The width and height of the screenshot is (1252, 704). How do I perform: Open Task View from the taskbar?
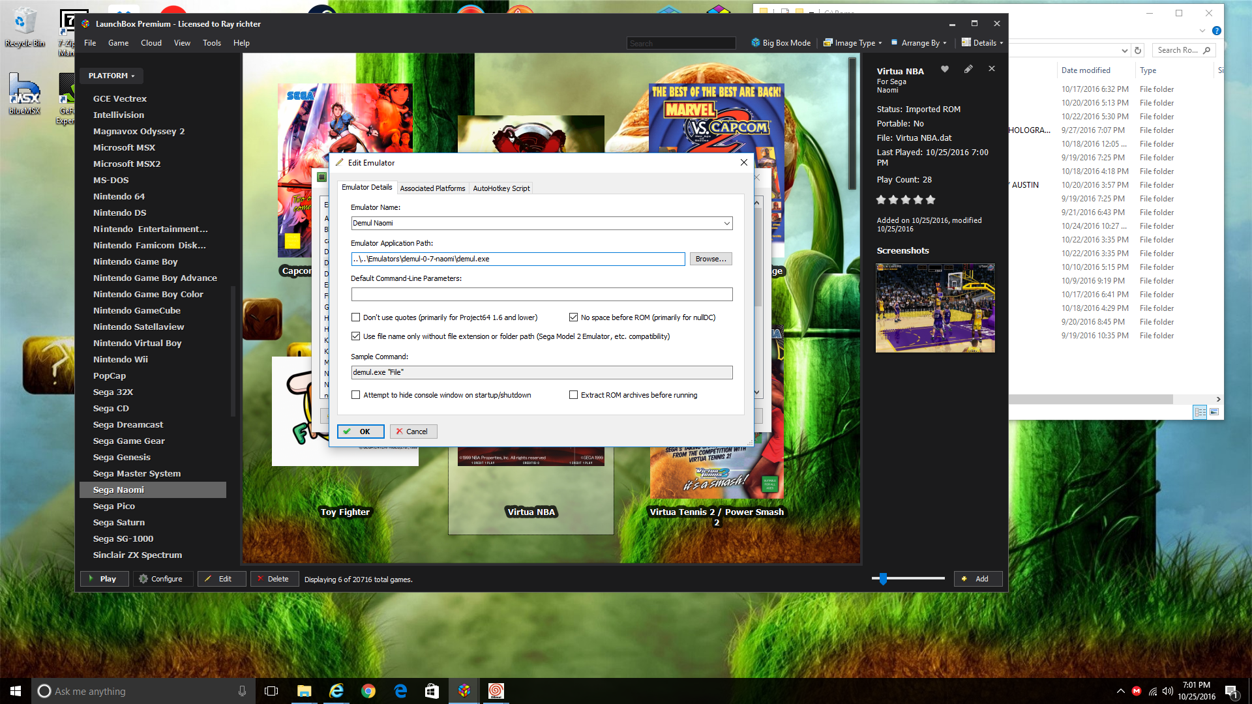[271, 691]
